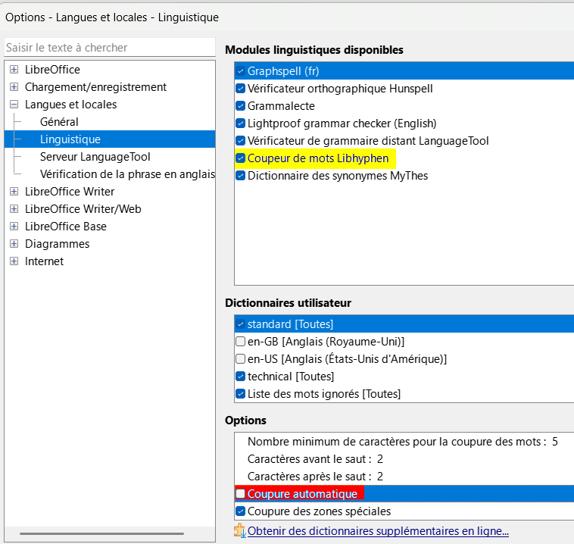Focus the Saisir le texte à chercher field
Screen dimensions: 574x544
pyautogui.click(x=110, y=48)
